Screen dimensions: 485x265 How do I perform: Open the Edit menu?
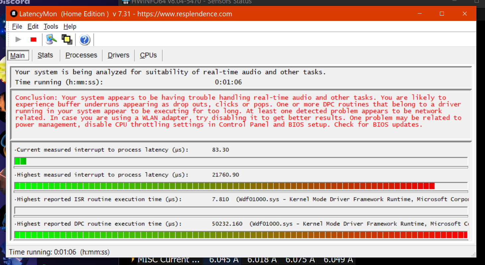33,27
